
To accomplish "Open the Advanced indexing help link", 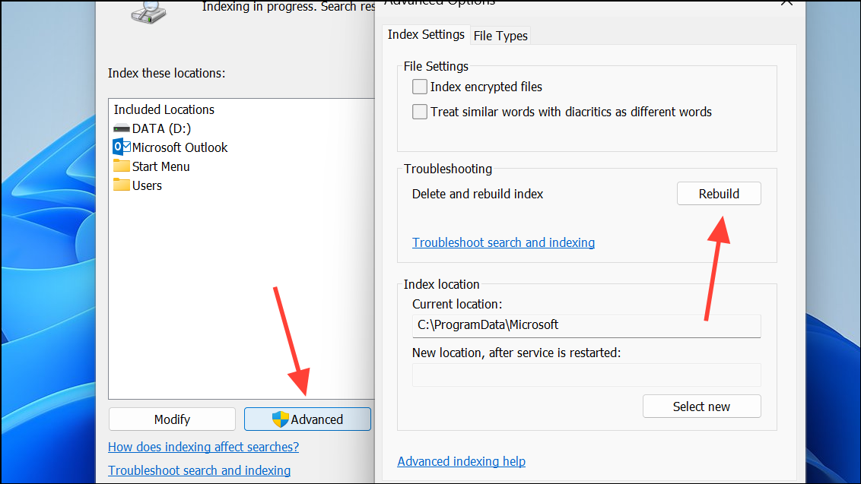I will [x=461, y=461].
